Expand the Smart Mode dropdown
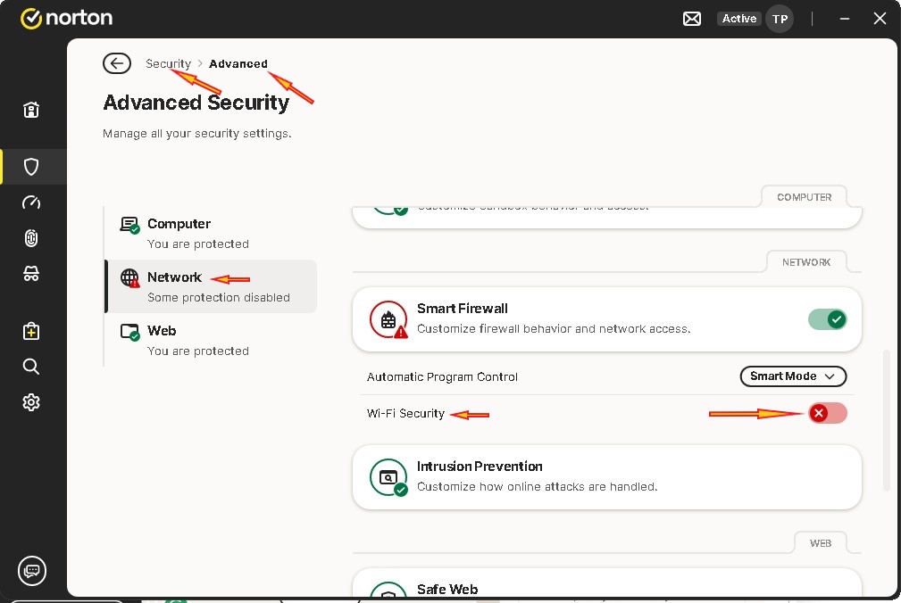901x603 pixels. click(x=793, y=376)
